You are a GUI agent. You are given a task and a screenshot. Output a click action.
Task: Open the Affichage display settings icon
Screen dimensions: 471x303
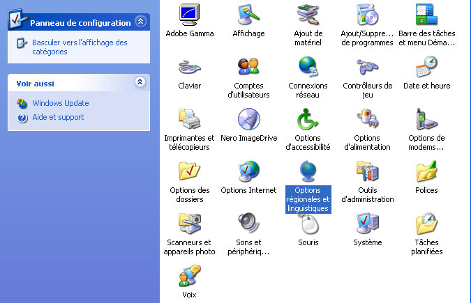click(248, 15)
